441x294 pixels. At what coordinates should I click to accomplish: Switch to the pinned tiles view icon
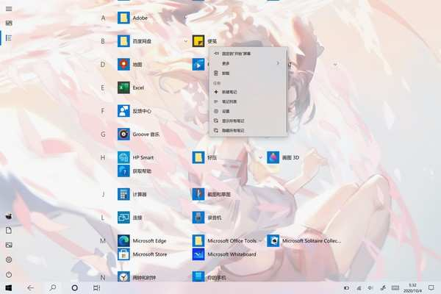click(x=9, y=23)
